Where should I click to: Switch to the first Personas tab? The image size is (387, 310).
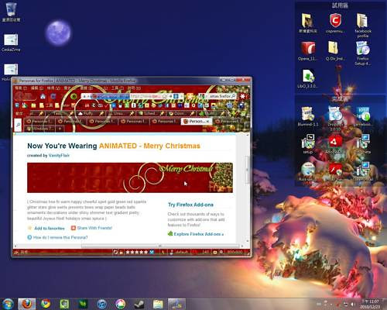click(39, 121)
